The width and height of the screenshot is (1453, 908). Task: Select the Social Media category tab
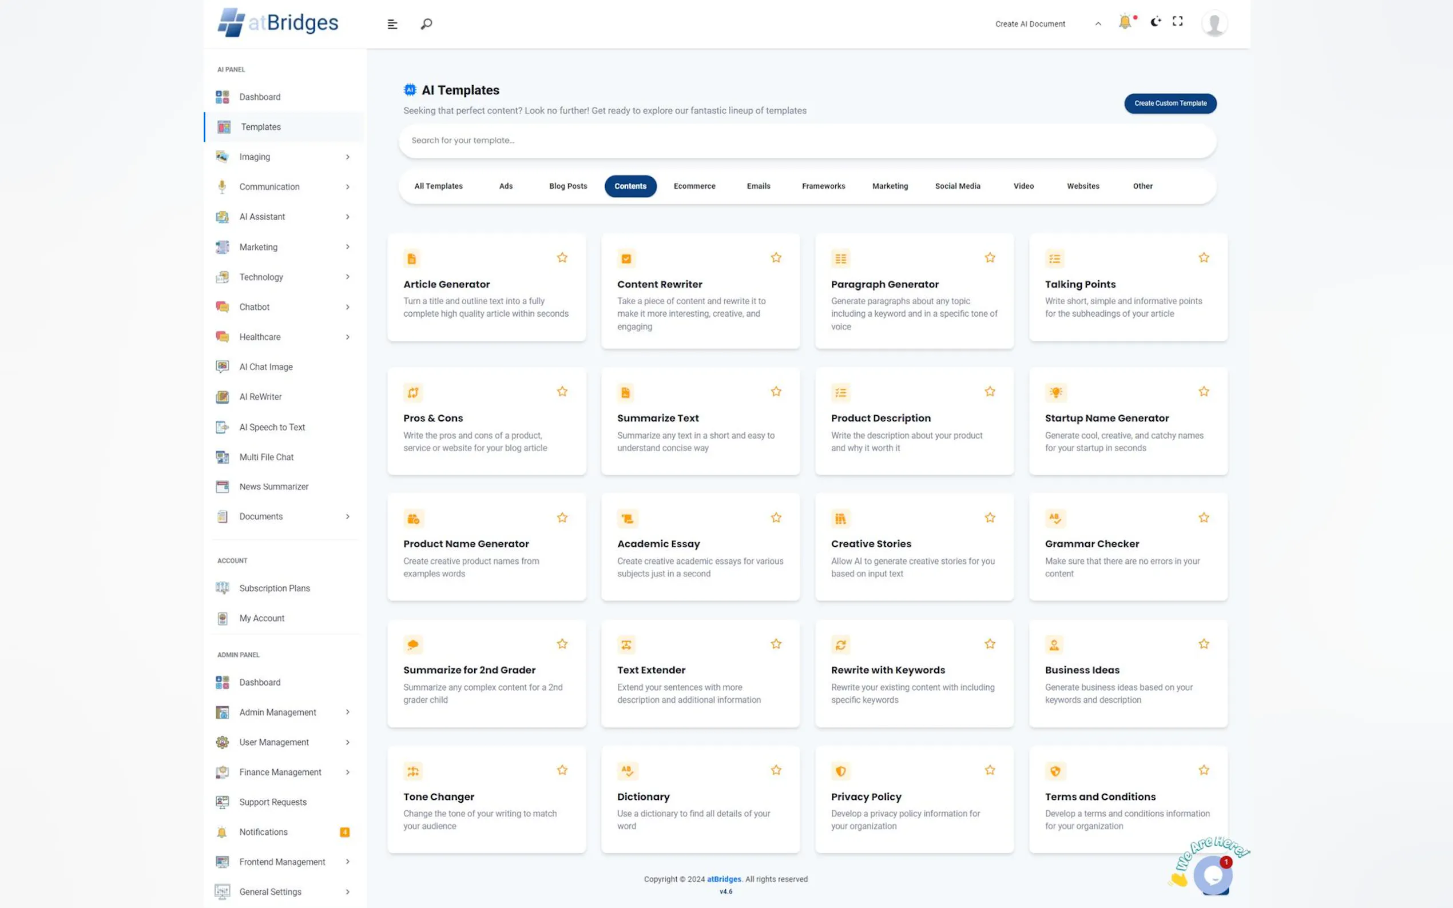click(x=957, y=186)
